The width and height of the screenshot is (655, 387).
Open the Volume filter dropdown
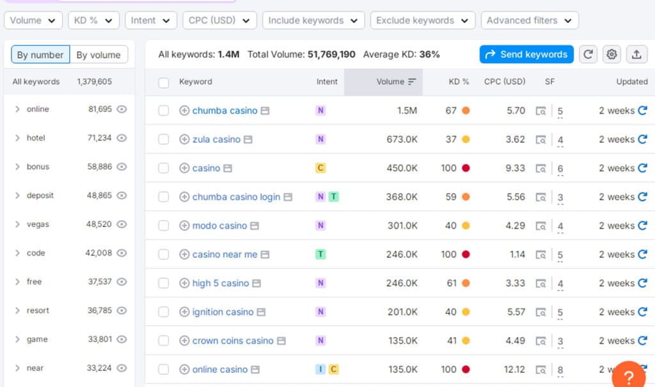point(33,20)
